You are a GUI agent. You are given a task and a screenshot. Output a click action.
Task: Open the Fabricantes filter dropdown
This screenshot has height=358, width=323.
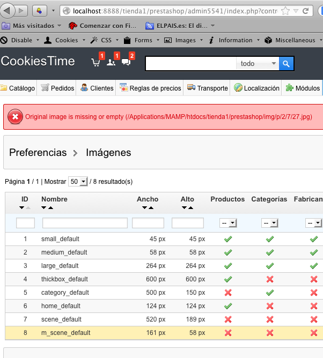coord(314,223)
